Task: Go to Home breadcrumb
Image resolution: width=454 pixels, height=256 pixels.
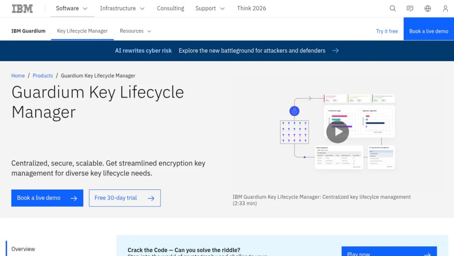Action: (x=18, y=76)
